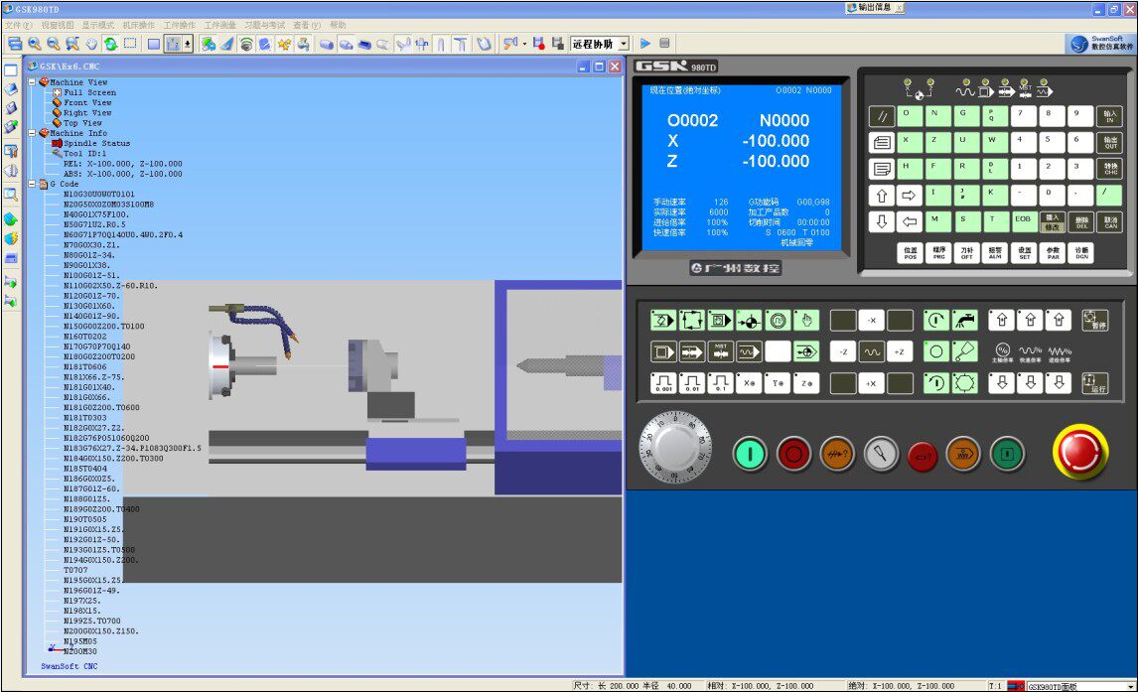Open the 远程协助 combo box dropdown
The width and height of the screenshot is (1138, 692).
(x=624, y=44)
